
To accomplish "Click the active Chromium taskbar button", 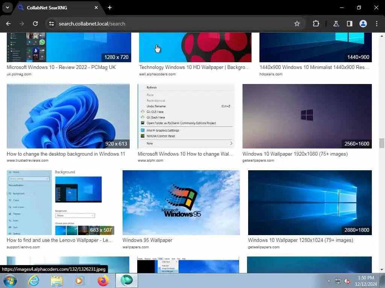I will 126,280.
